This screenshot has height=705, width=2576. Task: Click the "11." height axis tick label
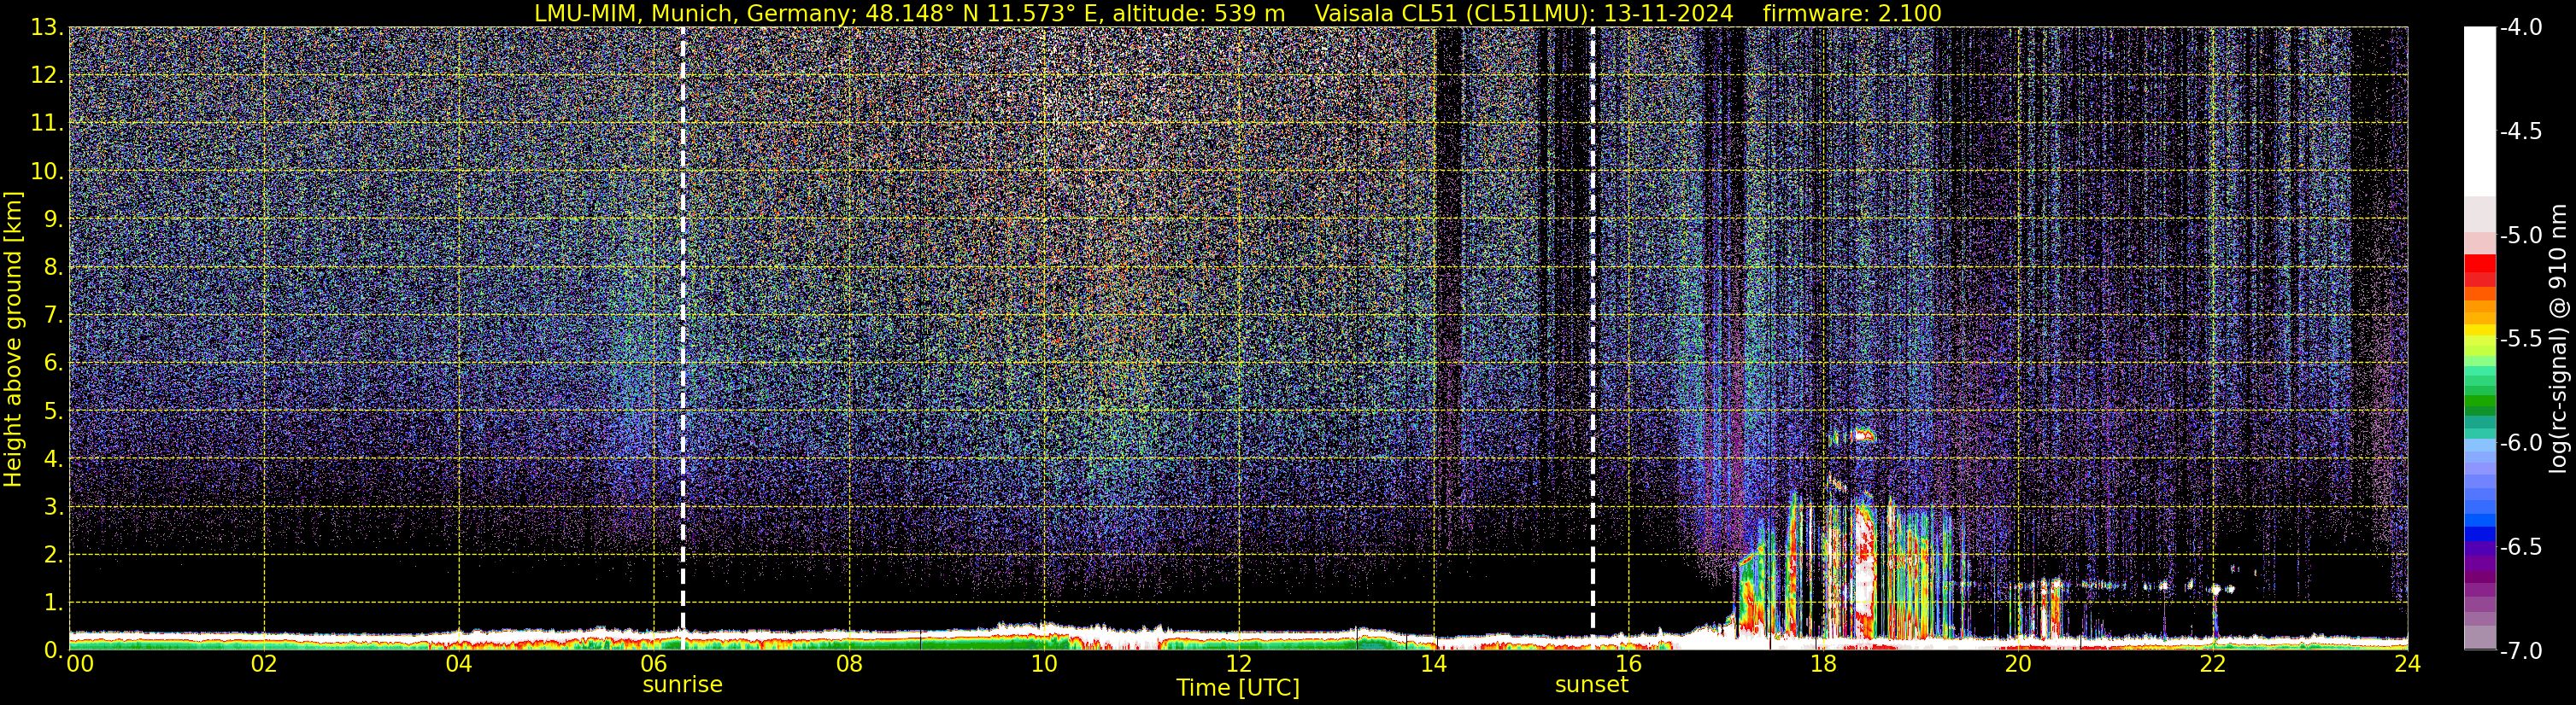(x=47, y=123)
